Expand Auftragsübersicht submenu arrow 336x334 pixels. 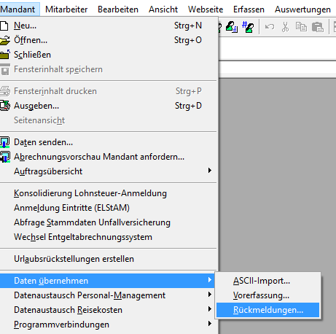(210, 171)
